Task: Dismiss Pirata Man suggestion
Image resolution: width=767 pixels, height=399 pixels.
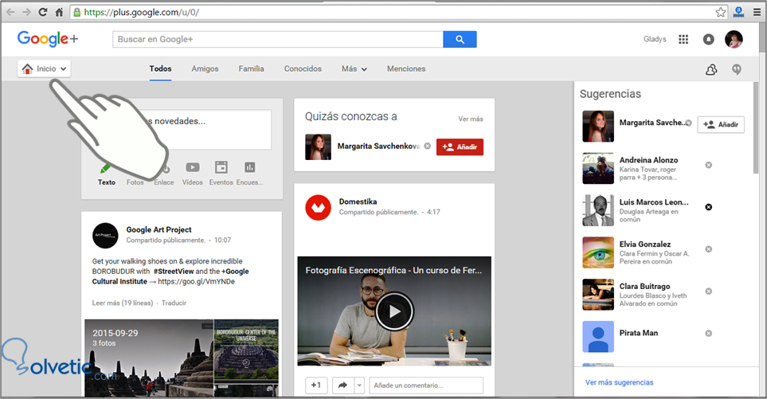Action: tap(708, 333)
